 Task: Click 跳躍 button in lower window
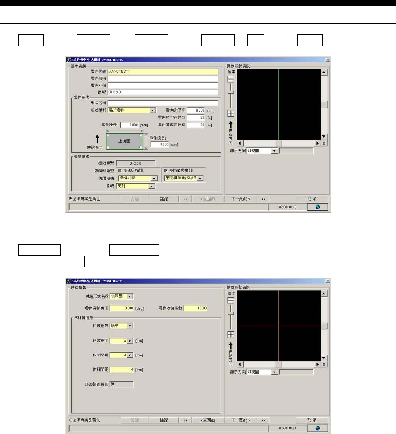[x=164, y=420]
